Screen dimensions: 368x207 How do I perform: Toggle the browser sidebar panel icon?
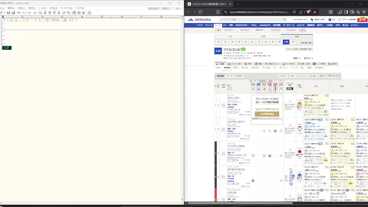pyautogui.click(x=346, y=12)
